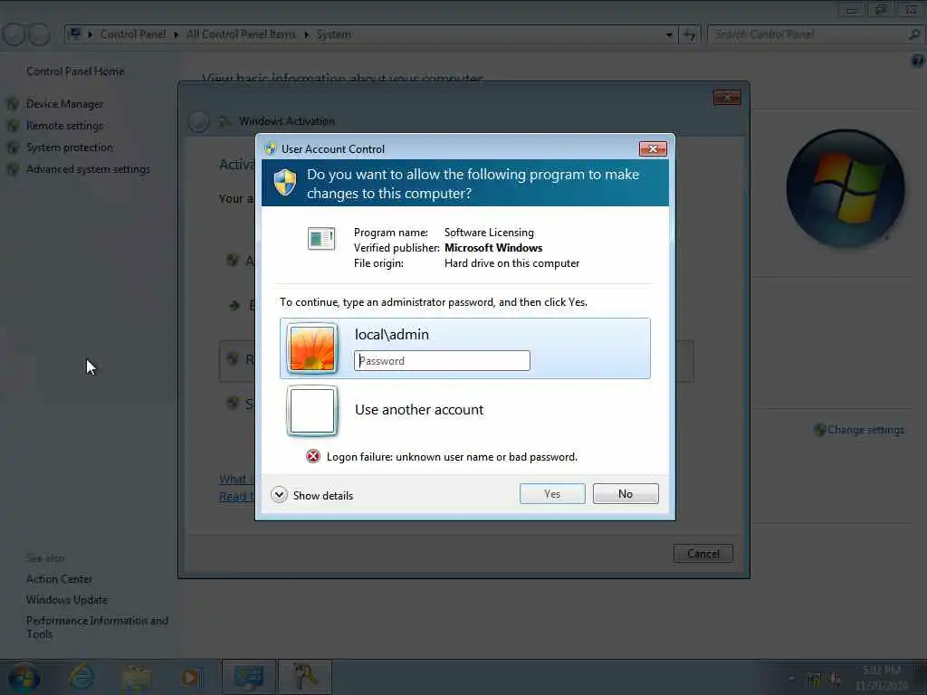
Task: Click the volume speaker tray icon
Action: [x=836, y=679]
